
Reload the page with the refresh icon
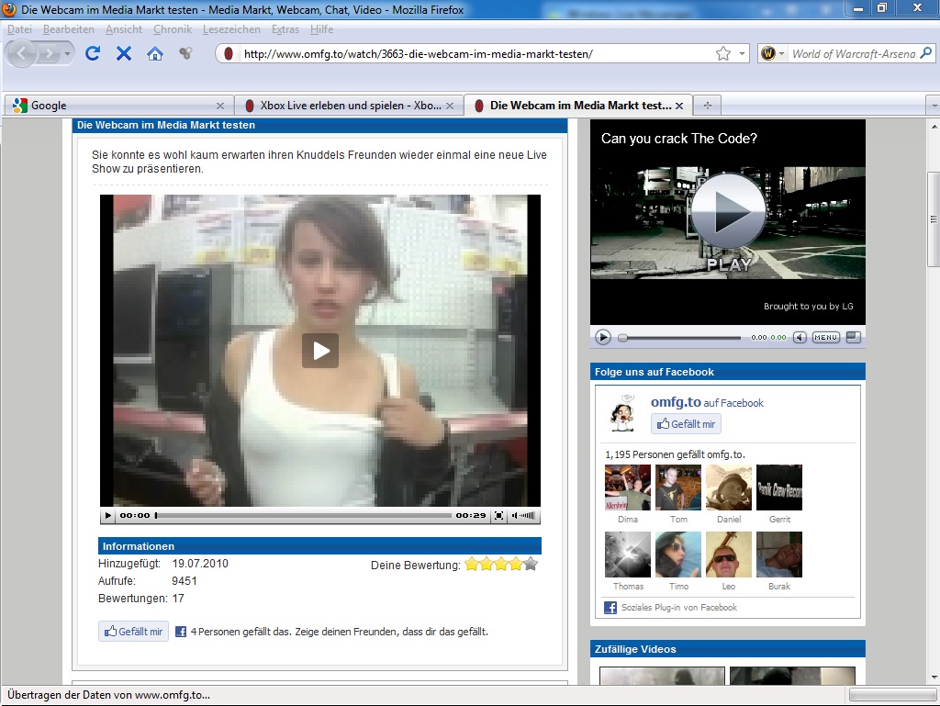tap(92, 53)
